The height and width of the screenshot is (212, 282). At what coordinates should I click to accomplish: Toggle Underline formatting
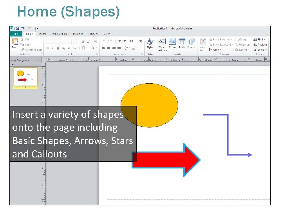58,48
